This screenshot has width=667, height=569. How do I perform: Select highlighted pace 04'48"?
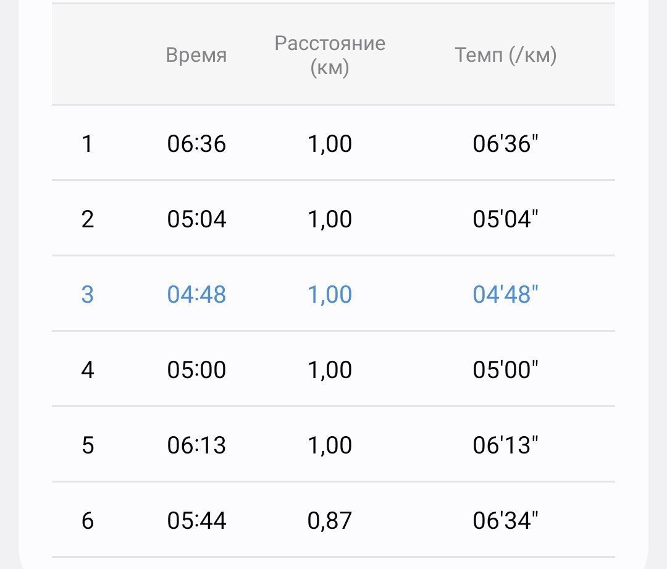[505, 295]
